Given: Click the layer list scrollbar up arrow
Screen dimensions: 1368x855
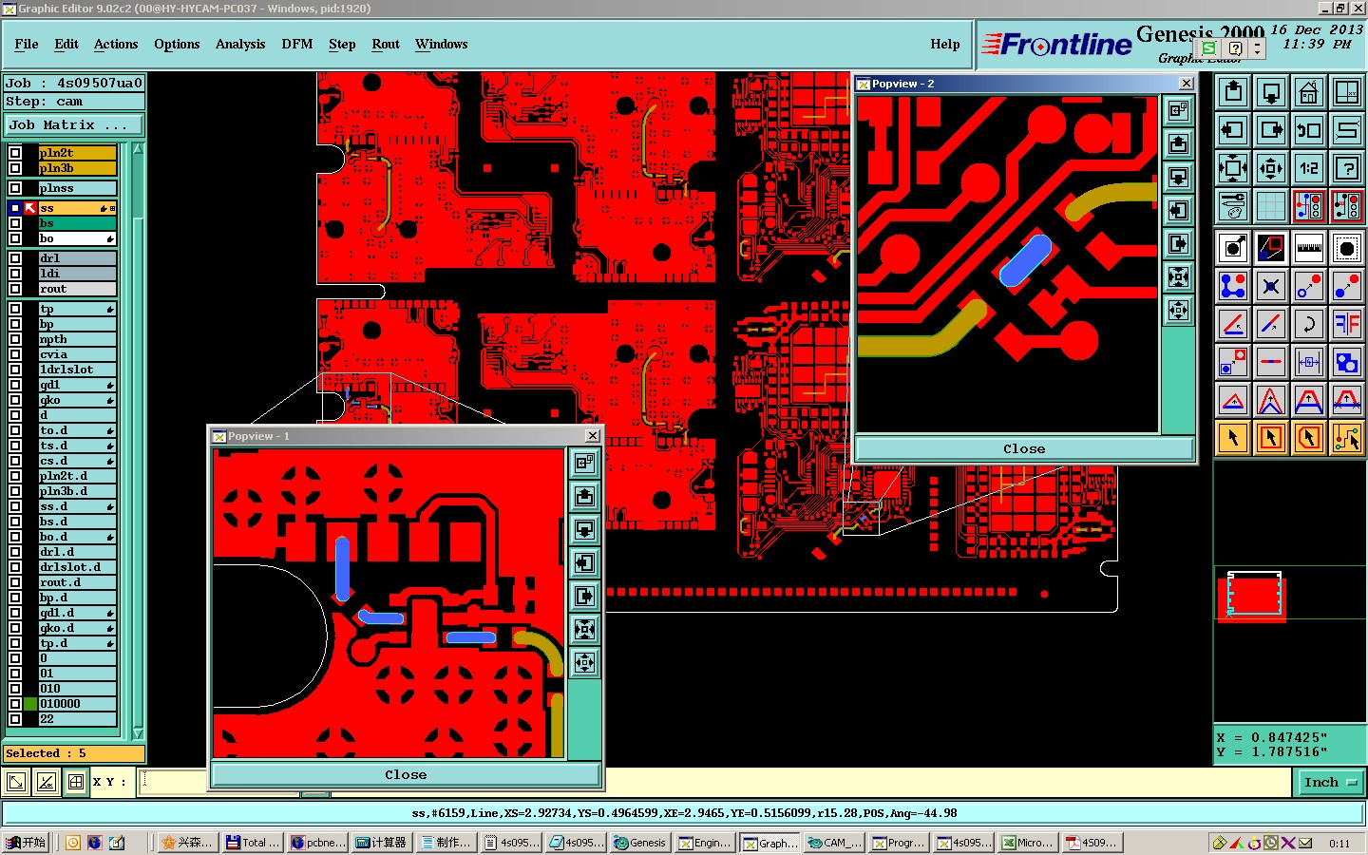Looking at the screenshot, I should pyautogui.click(x=138, y=149).
